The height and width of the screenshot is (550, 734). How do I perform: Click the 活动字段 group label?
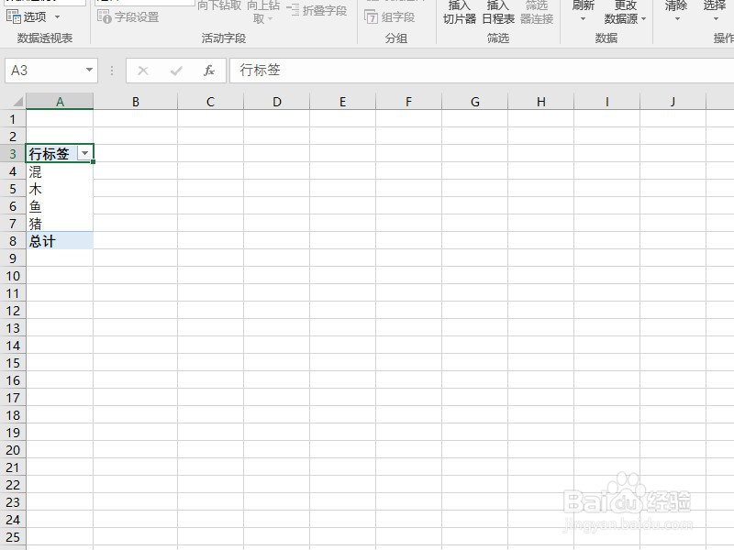tap(224, 38)
